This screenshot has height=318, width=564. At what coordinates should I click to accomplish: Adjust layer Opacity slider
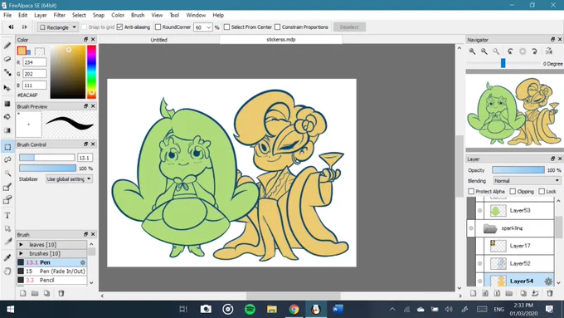coord(518,170)
